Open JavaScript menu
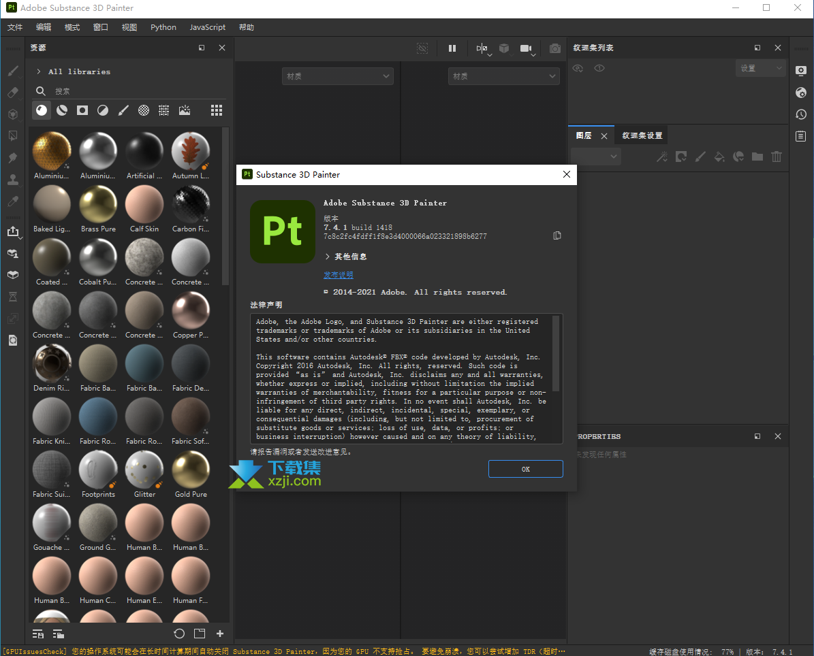This screenshot has width=814, height=656. (x=208, y=27)
